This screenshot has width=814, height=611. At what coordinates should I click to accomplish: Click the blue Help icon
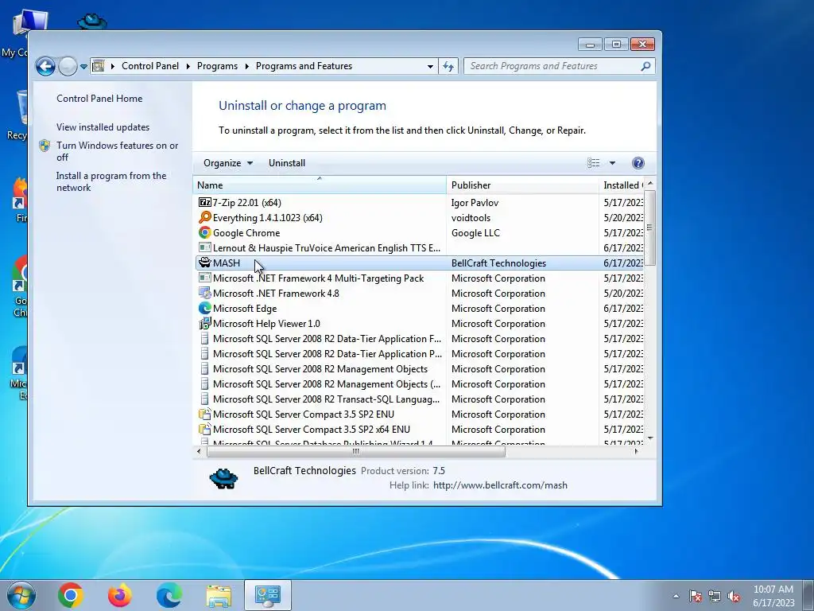click(638, 162)
